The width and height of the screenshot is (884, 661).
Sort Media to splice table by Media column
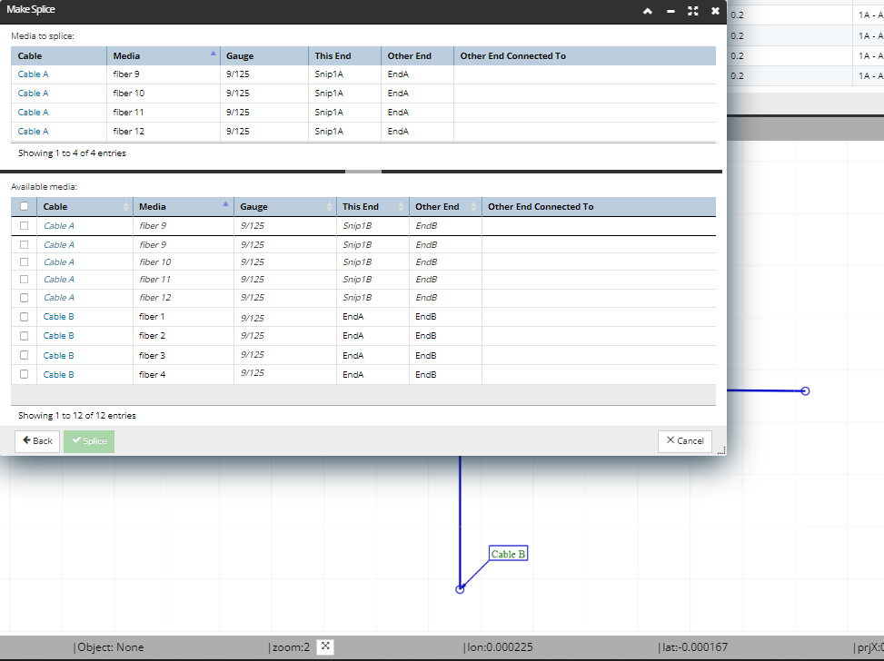(x=163, y=55)
